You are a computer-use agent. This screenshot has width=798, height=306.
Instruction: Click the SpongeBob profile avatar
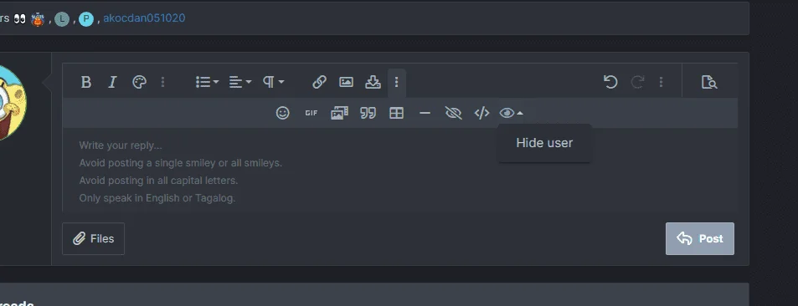tap(13, 104)
